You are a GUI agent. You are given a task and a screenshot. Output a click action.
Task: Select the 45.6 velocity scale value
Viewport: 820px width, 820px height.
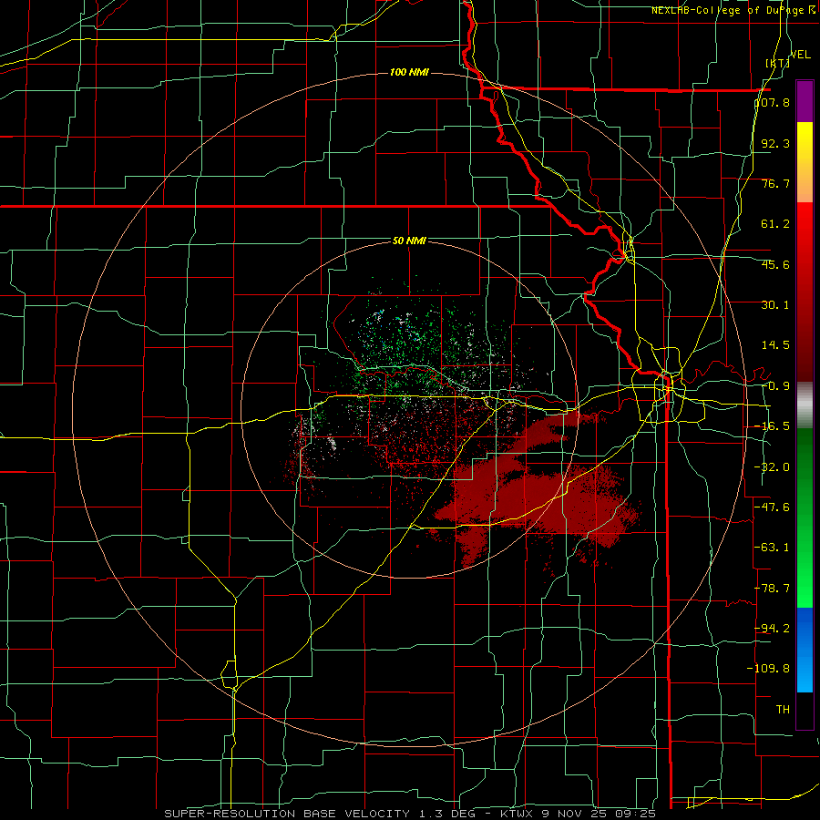(x=775, y=264)
